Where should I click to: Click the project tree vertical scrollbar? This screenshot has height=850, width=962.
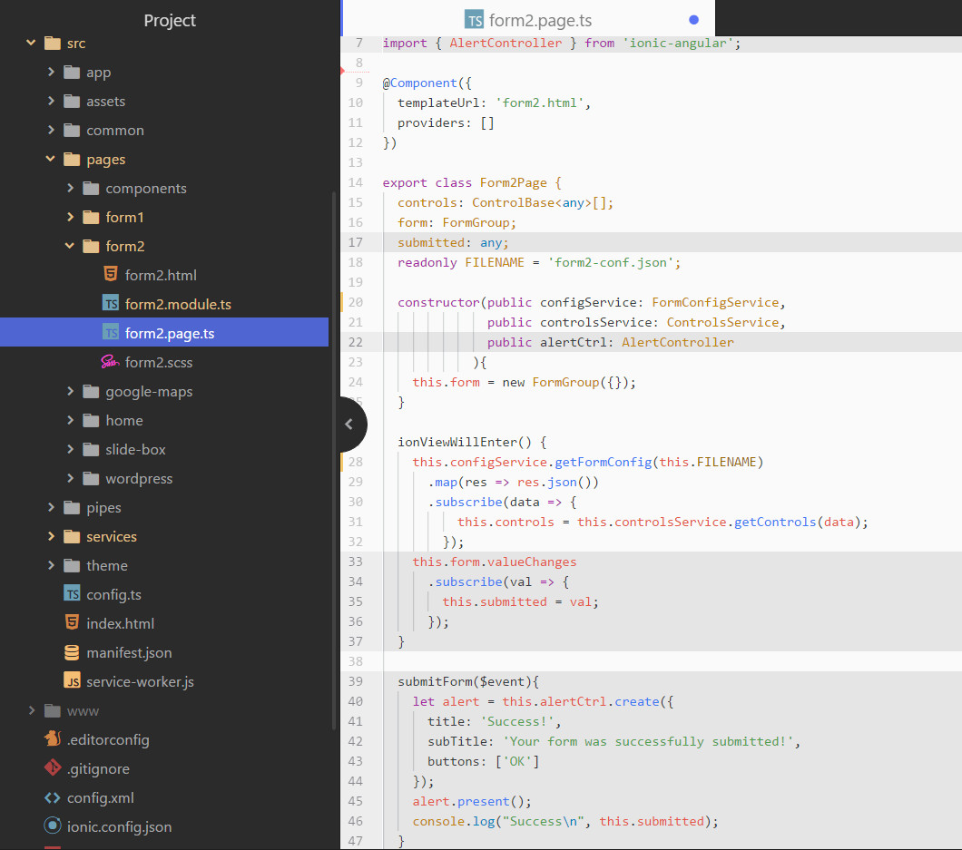pyautogui.click(x=334, y=460)
